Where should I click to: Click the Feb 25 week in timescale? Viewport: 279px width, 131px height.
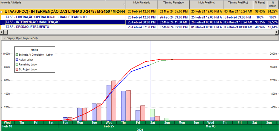click(109, 126)
